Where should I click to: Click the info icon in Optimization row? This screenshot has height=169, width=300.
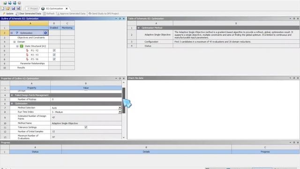[x=45, y=33]
